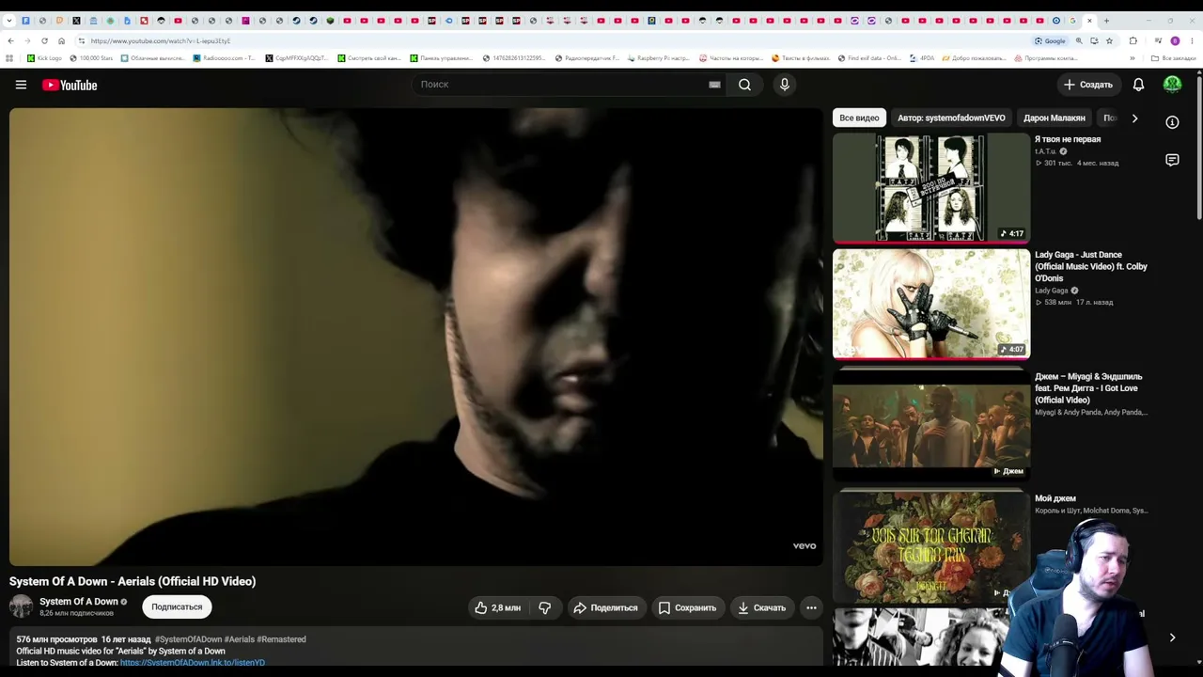Show the video info panel icon
1203x677 pixels.
coord(1172,122)
